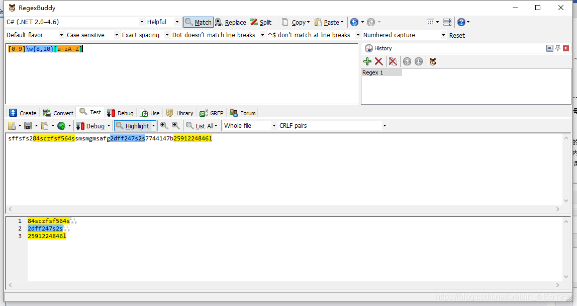The image size is (577, 306).
Task: Open the Library tab
Action: pyautogui.click(x=180, y=113)
